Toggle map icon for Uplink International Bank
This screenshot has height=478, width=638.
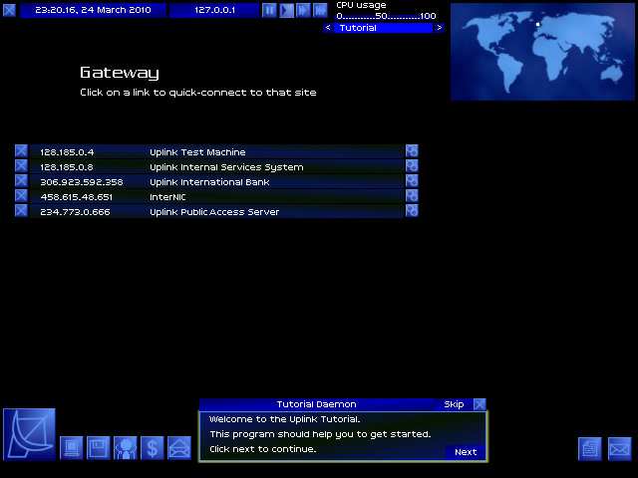[412, 181]
